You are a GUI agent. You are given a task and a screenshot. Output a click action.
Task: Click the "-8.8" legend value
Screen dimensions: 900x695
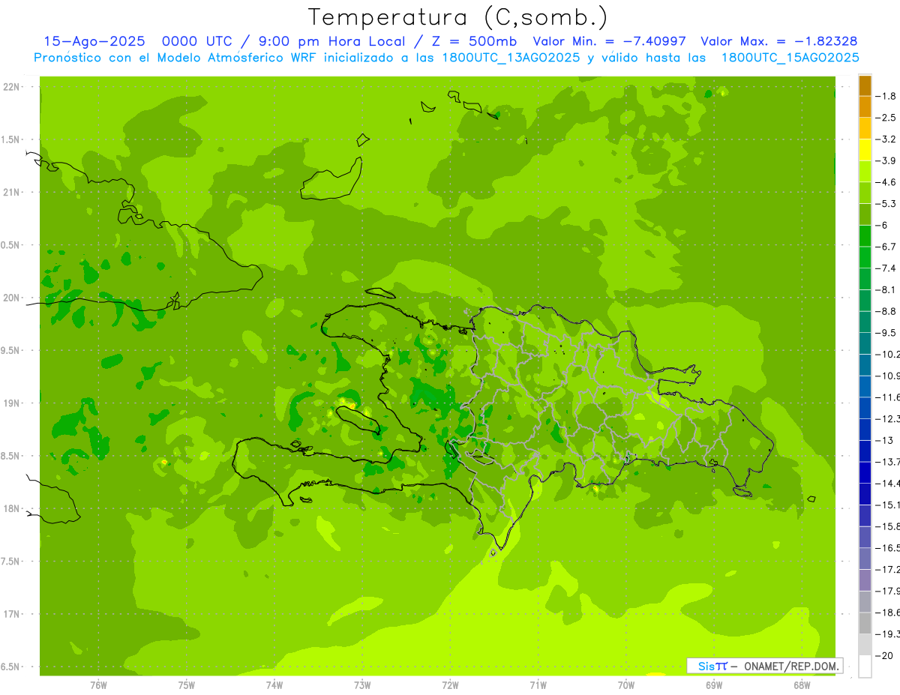[886, 311]
